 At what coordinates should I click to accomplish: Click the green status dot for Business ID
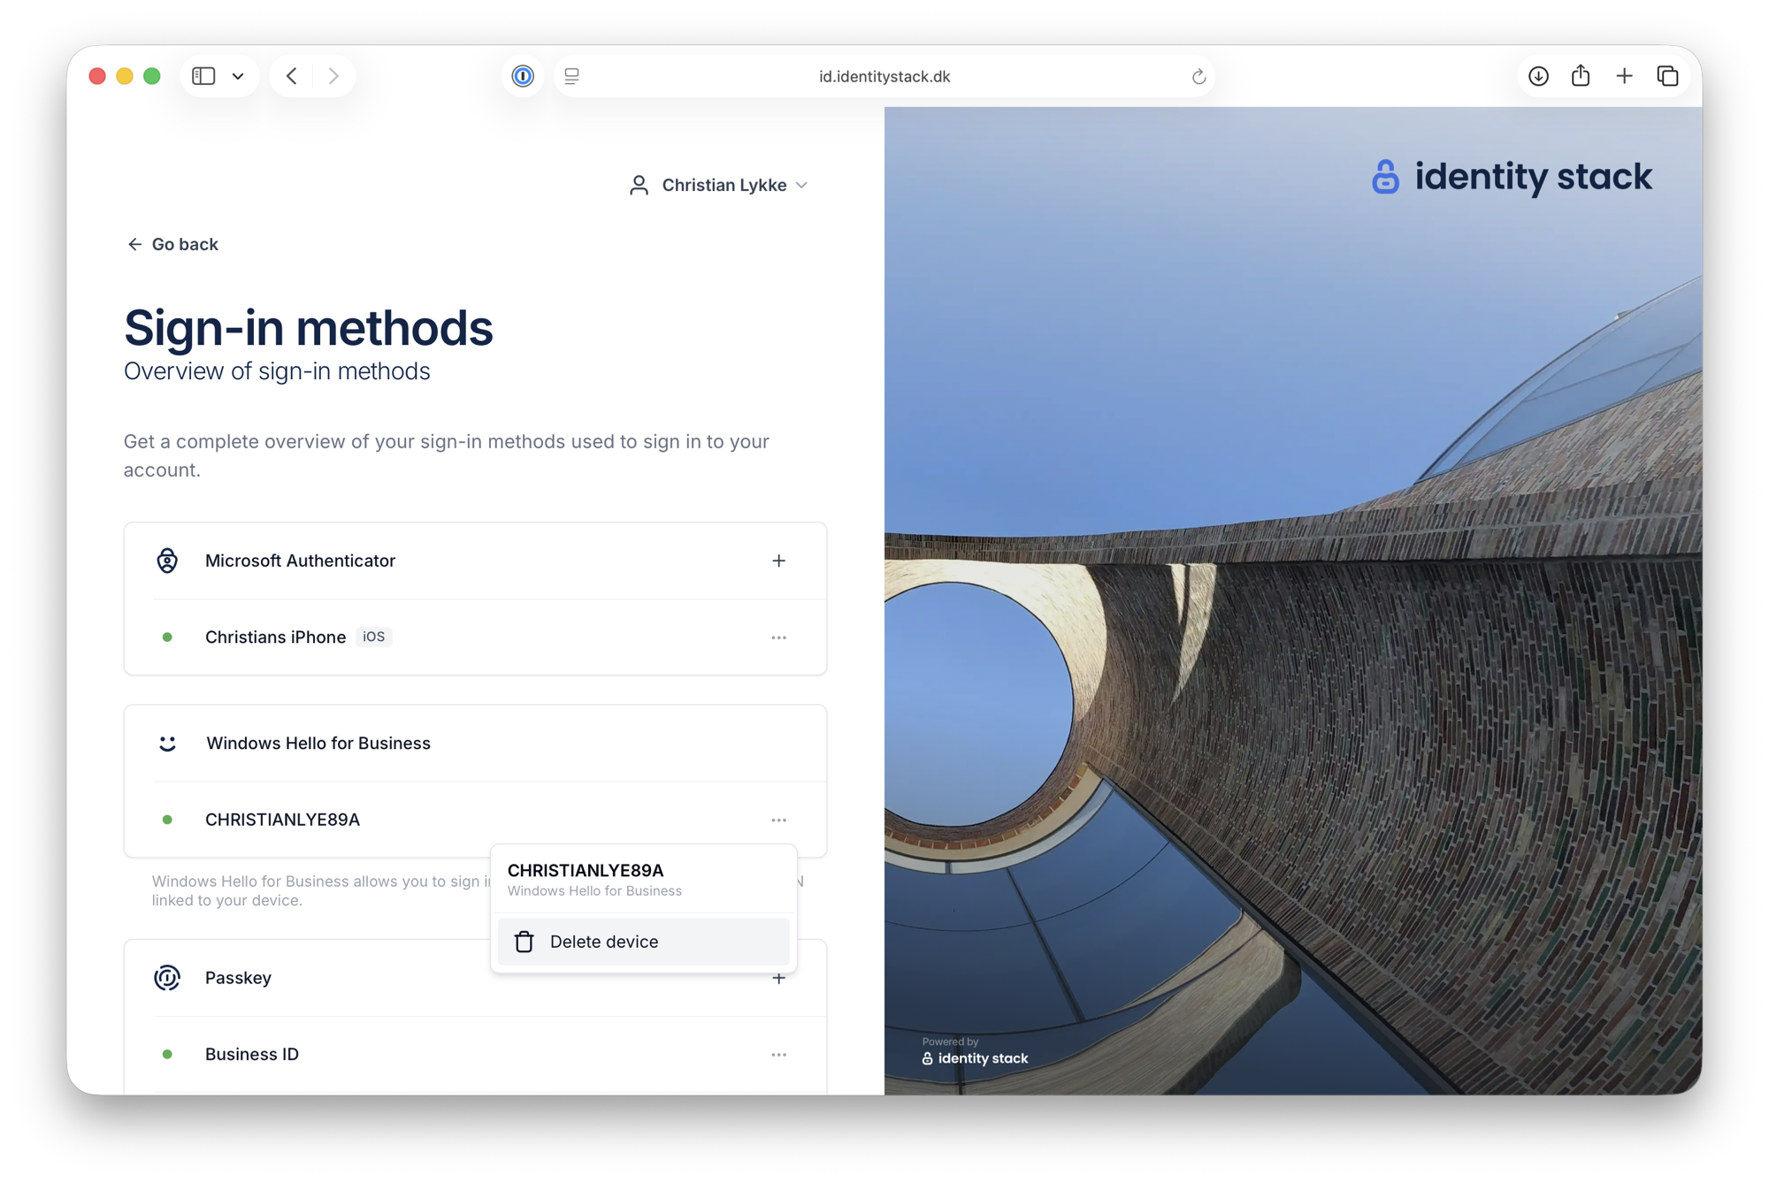[x=167, y=1055]
